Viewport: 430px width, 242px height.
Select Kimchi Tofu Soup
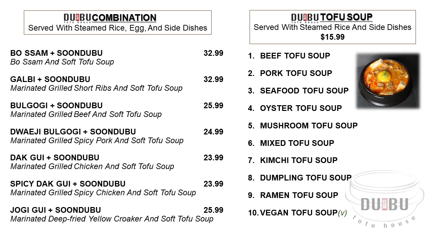coord(299,160)
